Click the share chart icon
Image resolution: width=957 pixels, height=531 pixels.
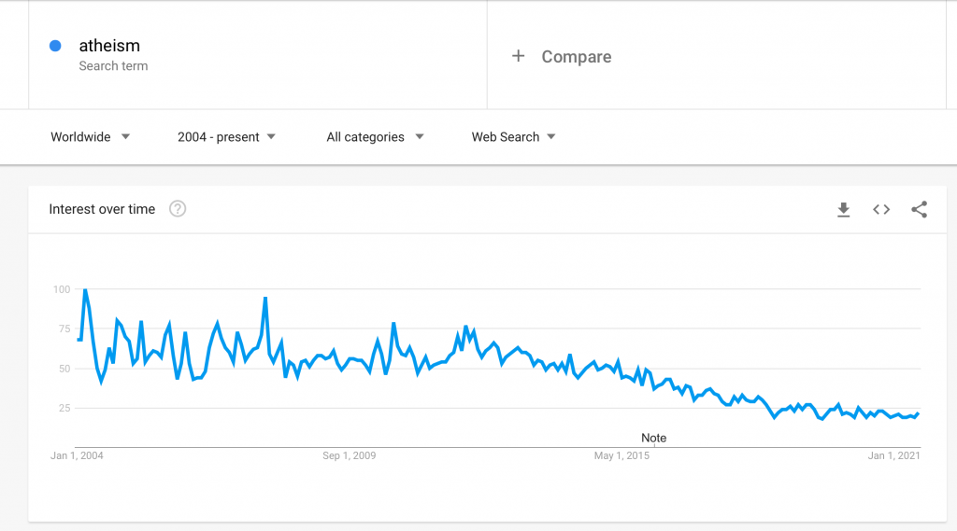919,210
